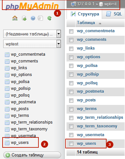Screen dimensions: 125x159
Task: Click table icon beside wp_term_relationships in sidebar
Action: coord(7,123)
